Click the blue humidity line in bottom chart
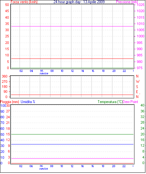 click(x=72, y=144)
